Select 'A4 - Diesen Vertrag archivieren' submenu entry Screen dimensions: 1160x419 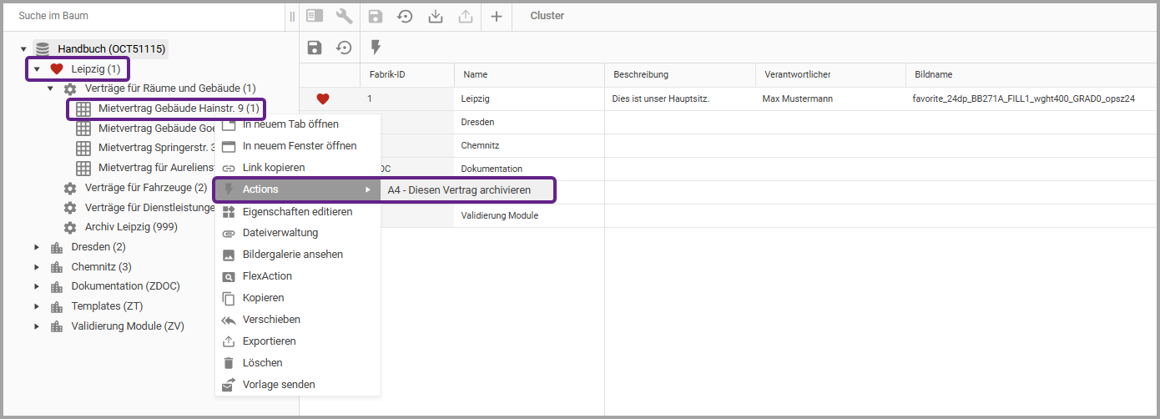[459, 189]
